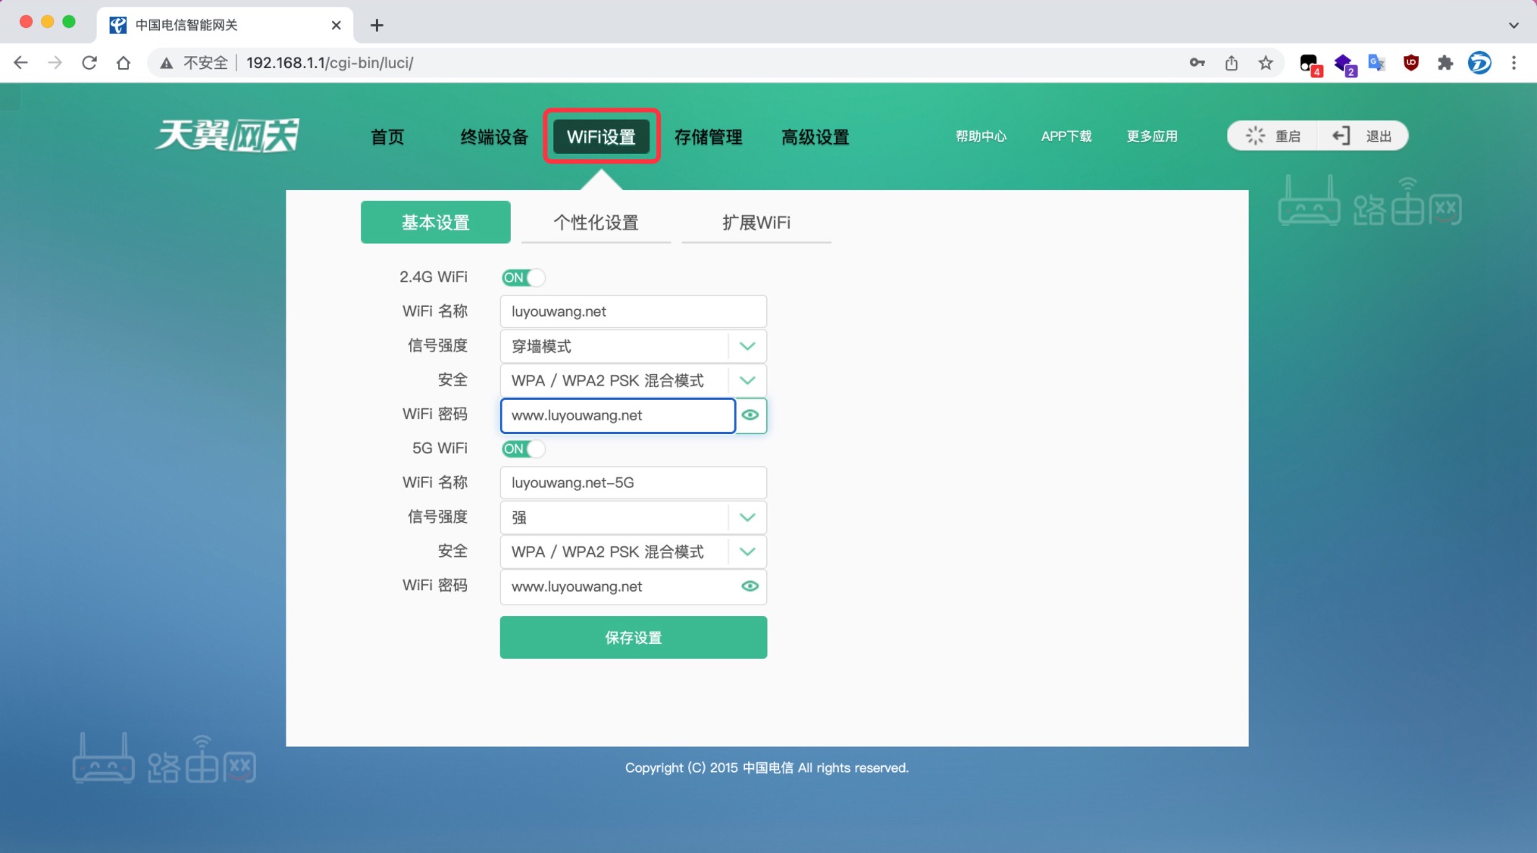
Task: Open the 穿墙模式 signal strength dropdown
Action: (x=747, y=346)
